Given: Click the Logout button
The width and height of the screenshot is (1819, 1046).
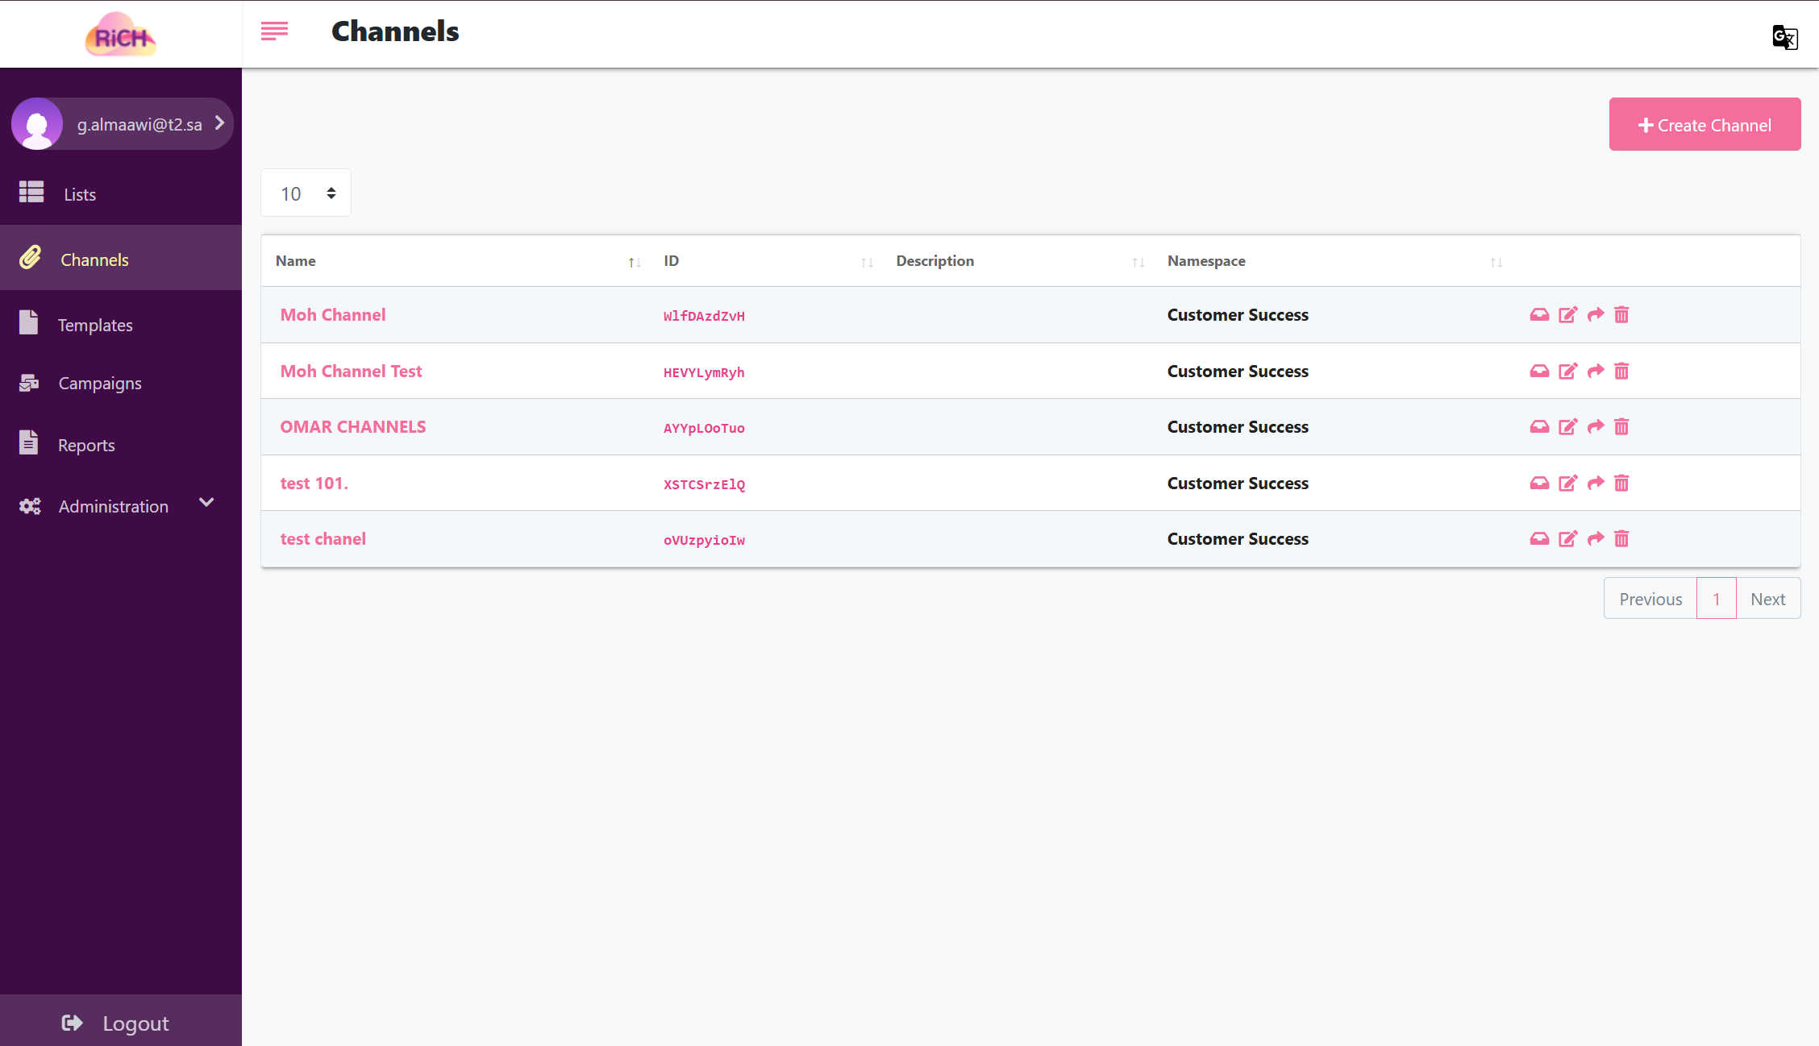Looking at the screenshot, I should pyautogui.click(x=121, y=1022).
